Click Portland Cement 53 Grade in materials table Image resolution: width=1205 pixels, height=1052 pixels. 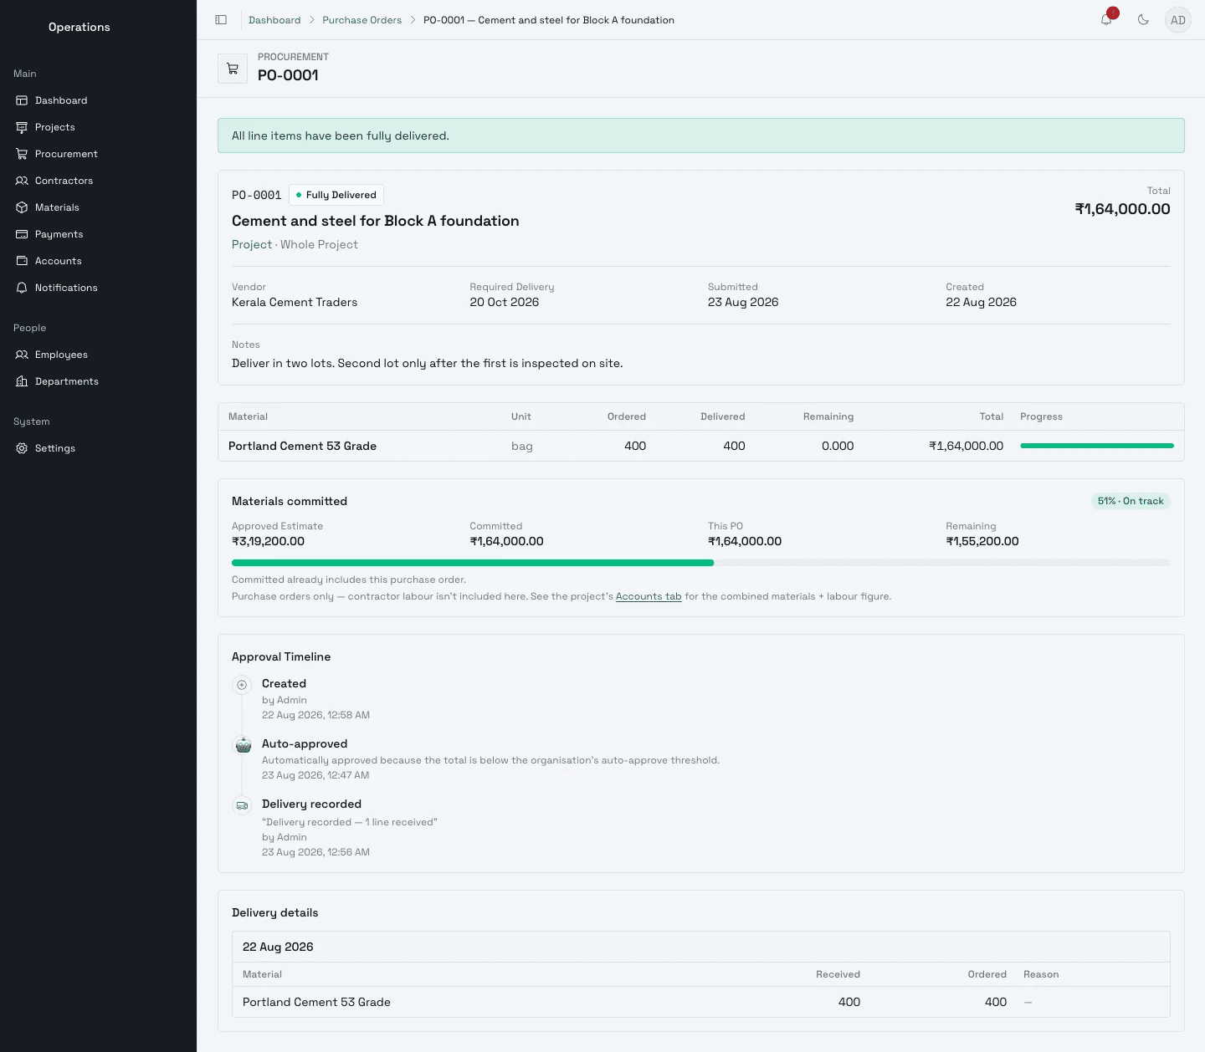click(302, 446)
